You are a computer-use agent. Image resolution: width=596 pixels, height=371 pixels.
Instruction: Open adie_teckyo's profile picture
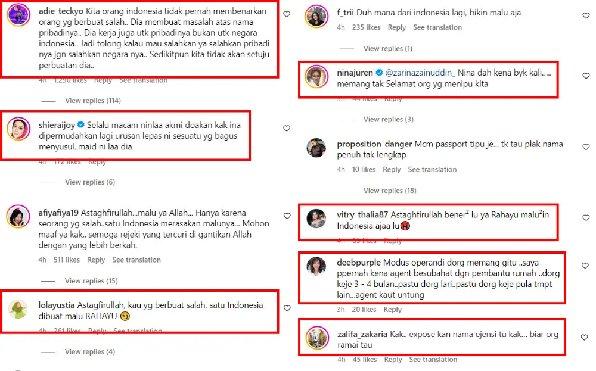(x=18, y=15)
